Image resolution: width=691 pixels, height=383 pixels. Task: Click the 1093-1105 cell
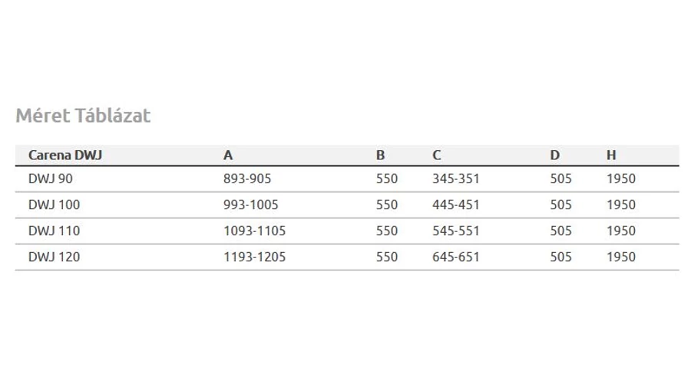(255, 231)
